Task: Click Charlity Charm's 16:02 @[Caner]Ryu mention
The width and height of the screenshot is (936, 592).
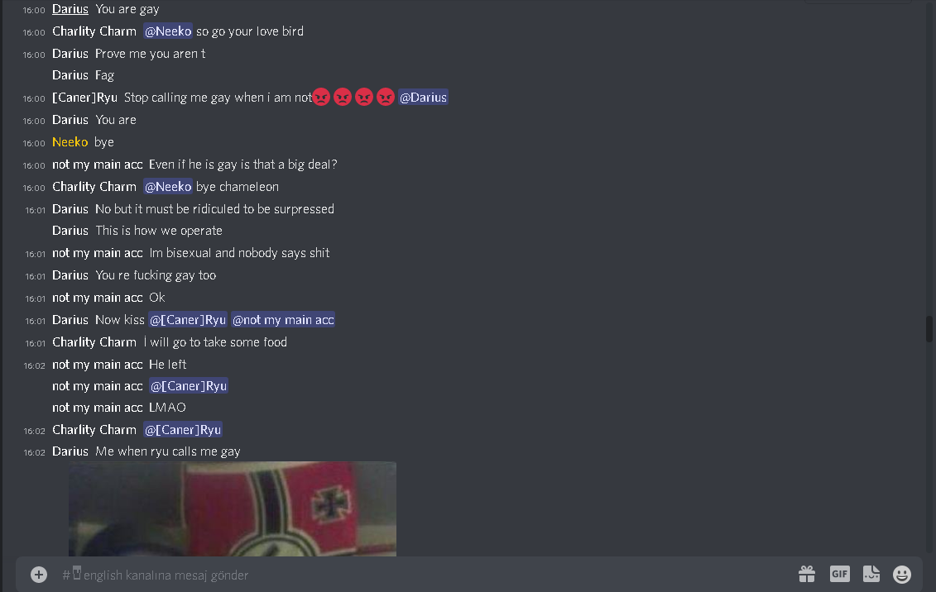Action: [x=183, y=429]
